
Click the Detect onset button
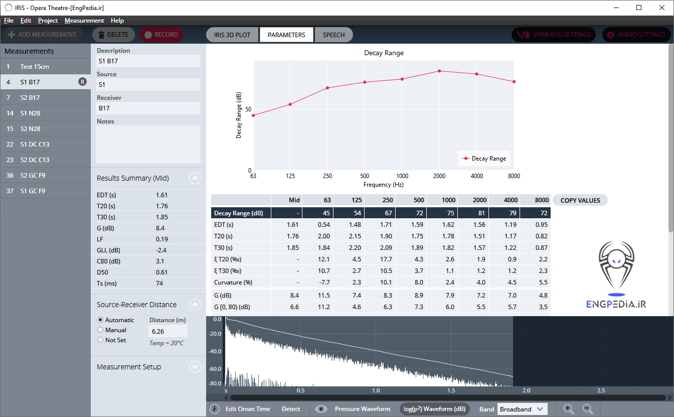291,409
